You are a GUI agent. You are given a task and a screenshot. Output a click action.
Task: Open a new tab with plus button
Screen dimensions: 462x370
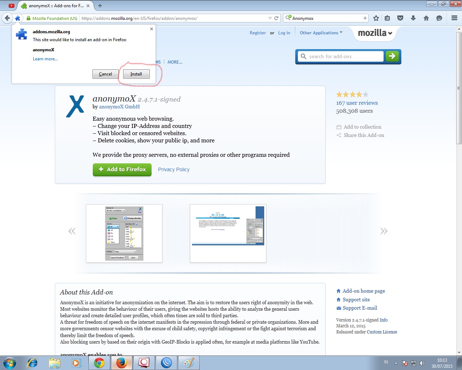pos(100,6)
